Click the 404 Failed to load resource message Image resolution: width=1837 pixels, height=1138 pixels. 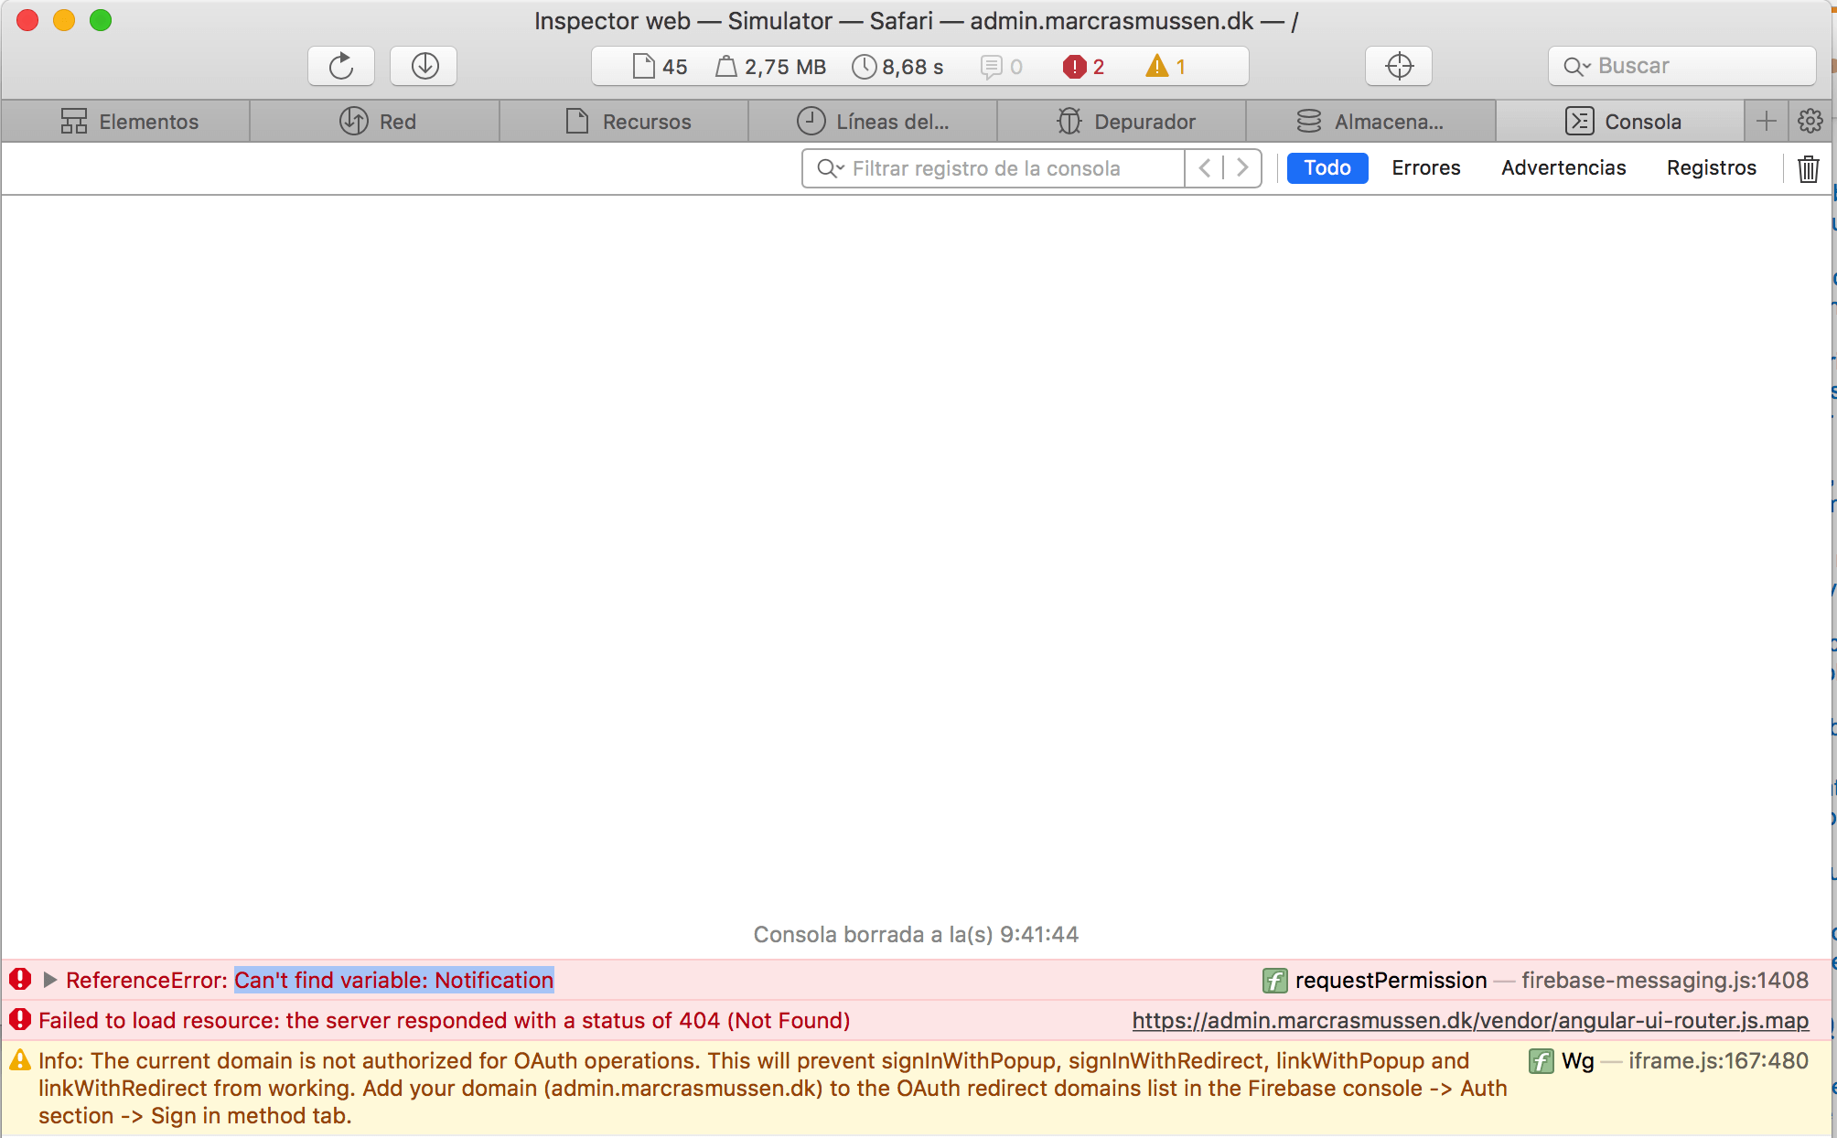445,1021
